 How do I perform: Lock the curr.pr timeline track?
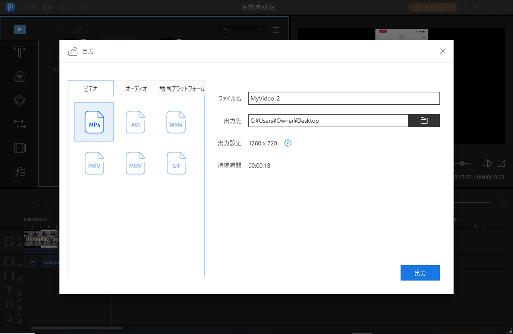19,265
